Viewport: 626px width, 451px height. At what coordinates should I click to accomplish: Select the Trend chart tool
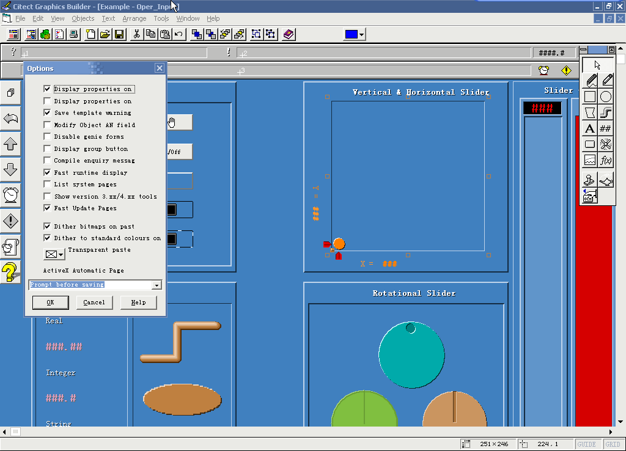click(x=590, y=161)
